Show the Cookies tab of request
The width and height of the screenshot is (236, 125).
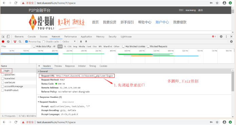click(x=103, y=66)
